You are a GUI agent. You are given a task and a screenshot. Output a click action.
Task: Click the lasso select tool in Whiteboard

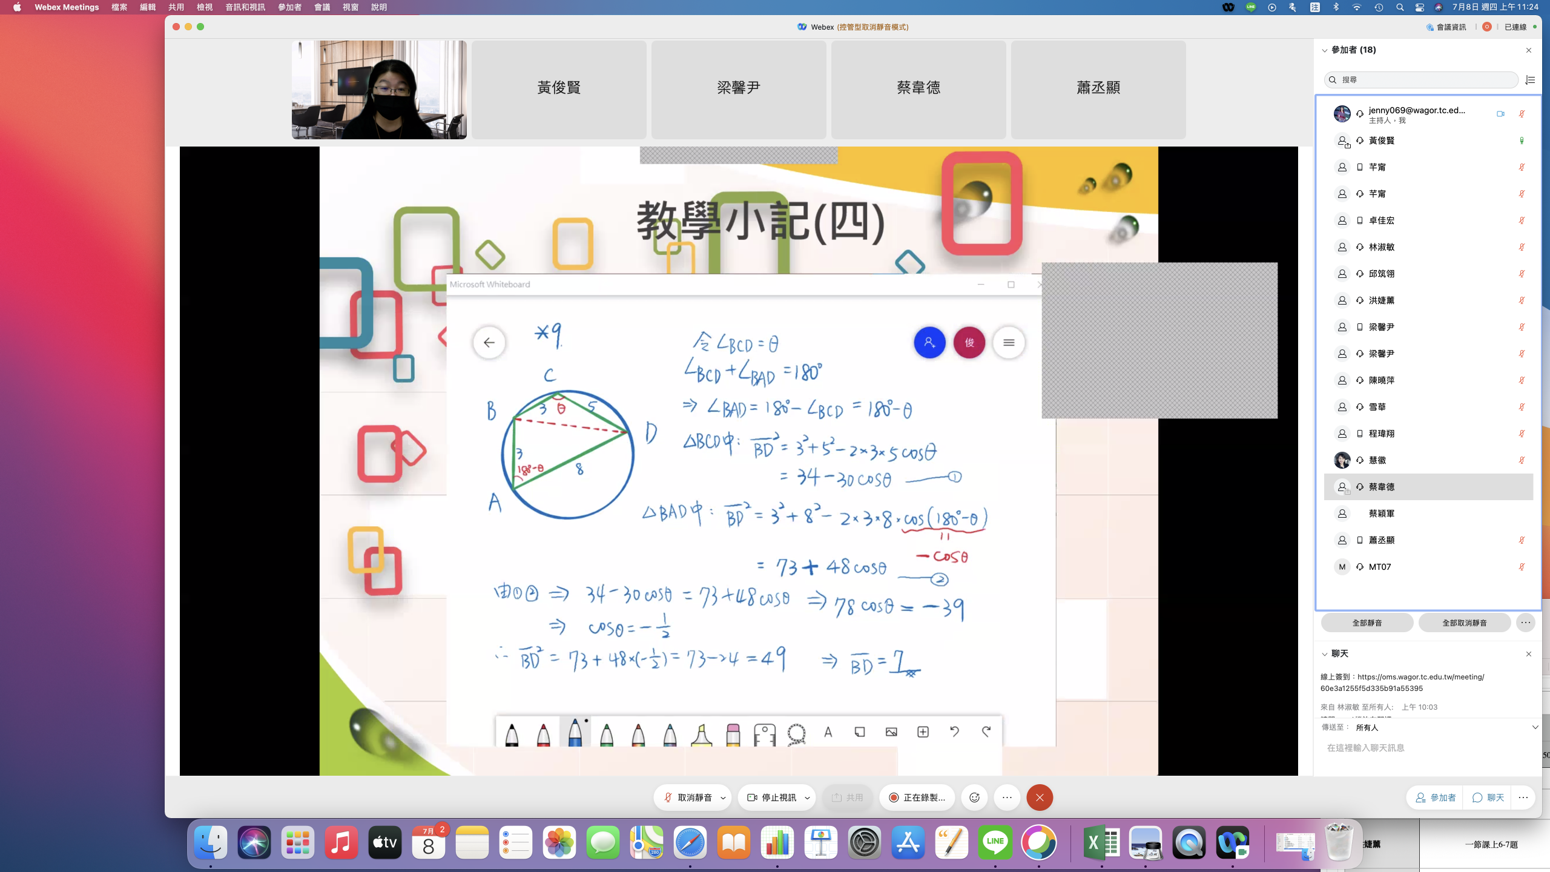(796, 733)
